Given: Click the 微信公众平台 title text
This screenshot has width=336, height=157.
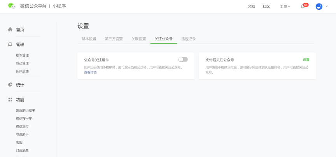Looking at the screenshot, I should 33,6.
